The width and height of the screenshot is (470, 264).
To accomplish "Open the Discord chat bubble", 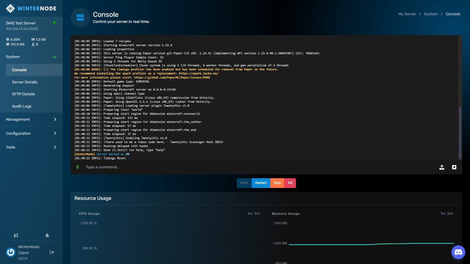I will (458, 252).
